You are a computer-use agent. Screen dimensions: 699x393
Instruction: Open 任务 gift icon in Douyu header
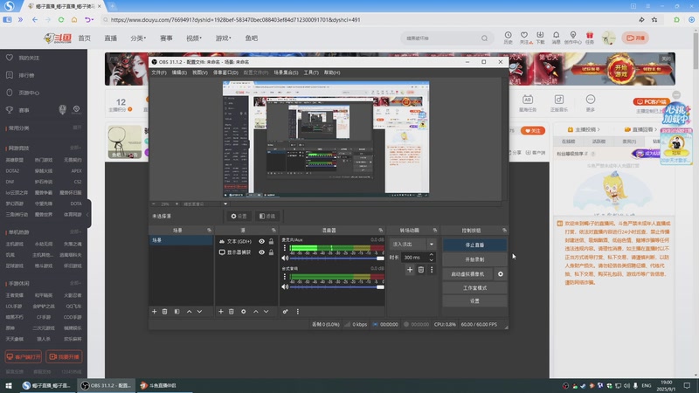590,38
